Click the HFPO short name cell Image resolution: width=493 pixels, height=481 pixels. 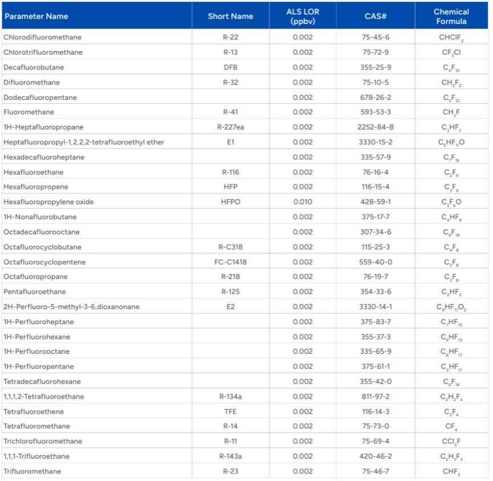click(x=230, y=201)
